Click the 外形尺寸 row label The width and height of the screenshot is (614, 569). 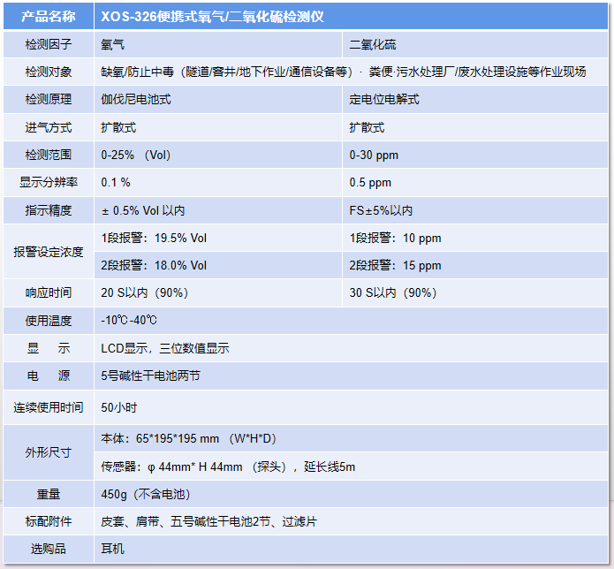point(49,452)
